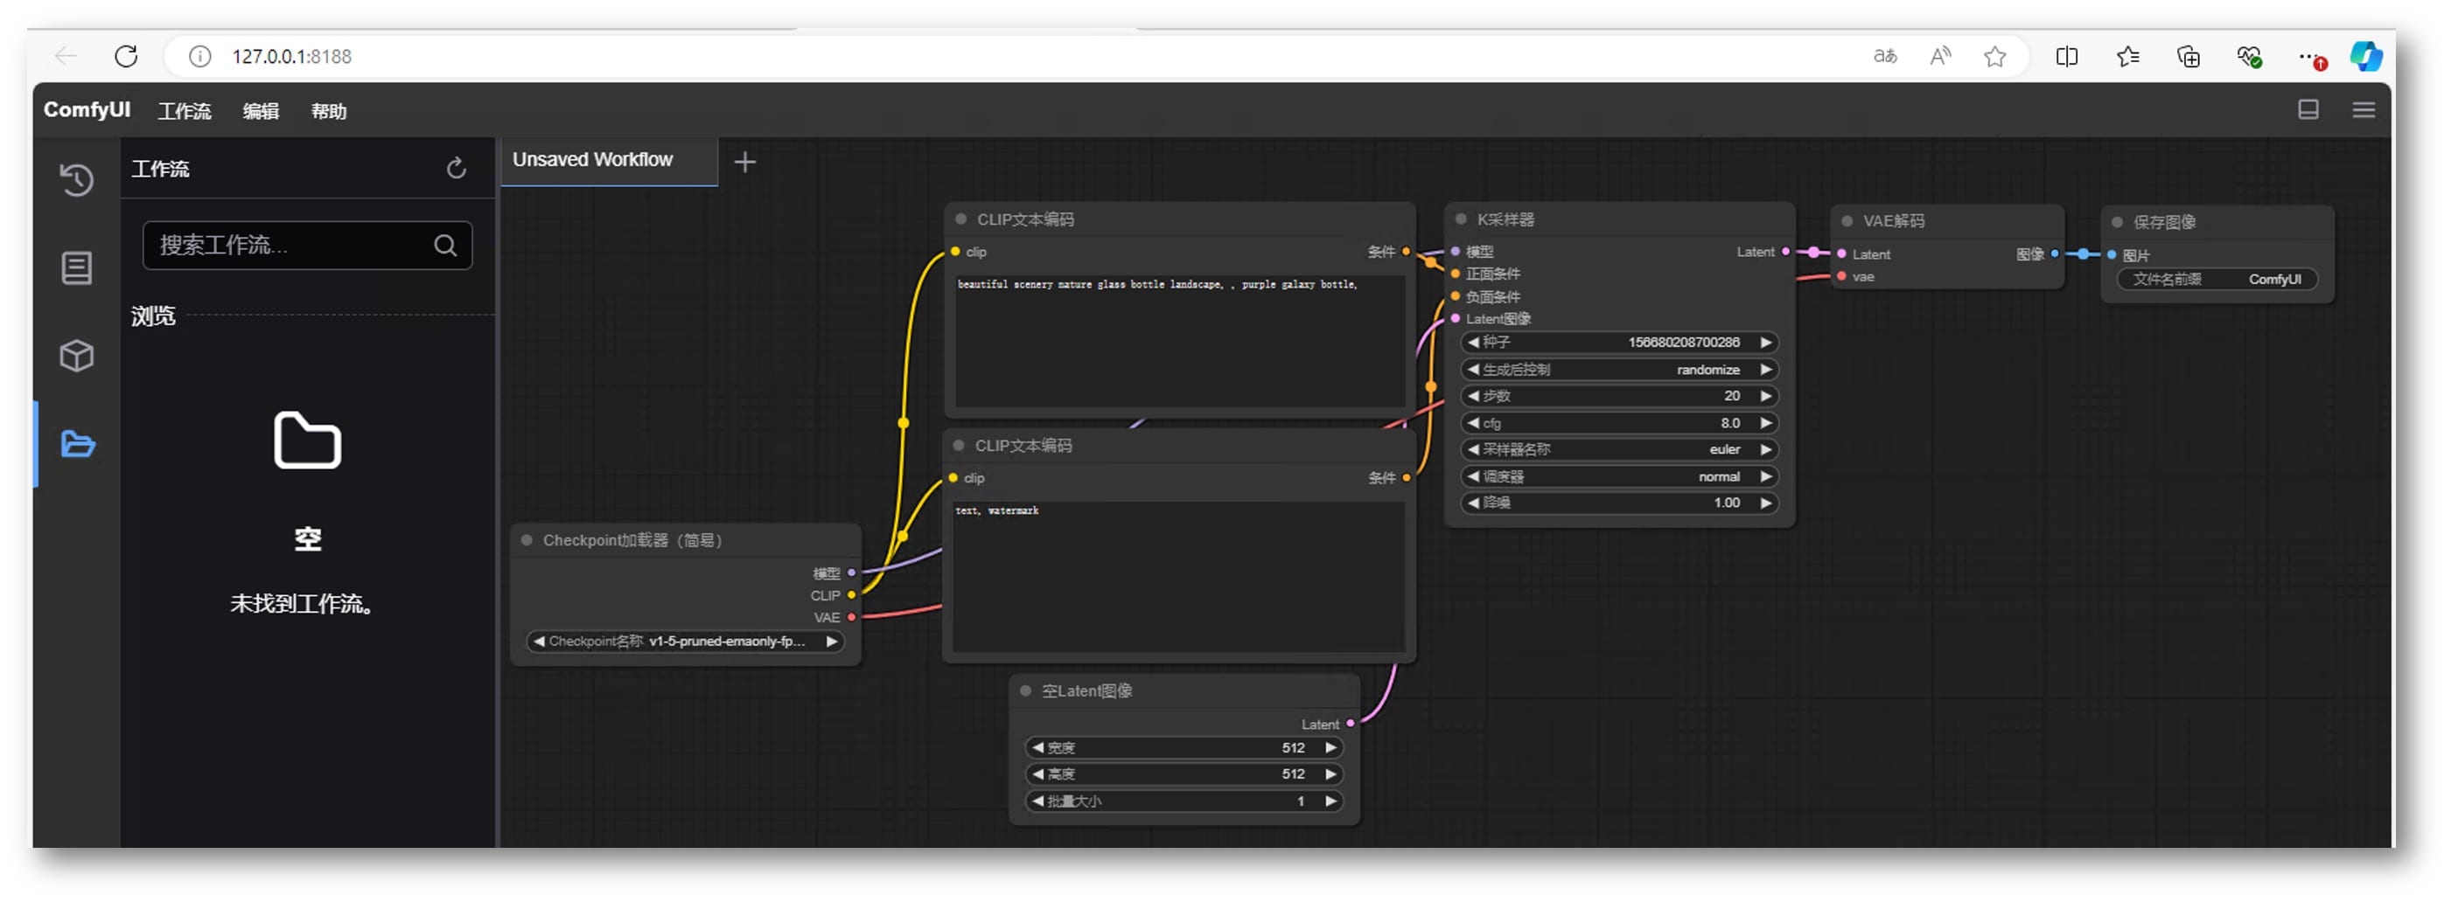This screenshot has width=2451, height=902.
Task: Collapse the K采样器 node via its dot
Action: (x=1461, y=219)
